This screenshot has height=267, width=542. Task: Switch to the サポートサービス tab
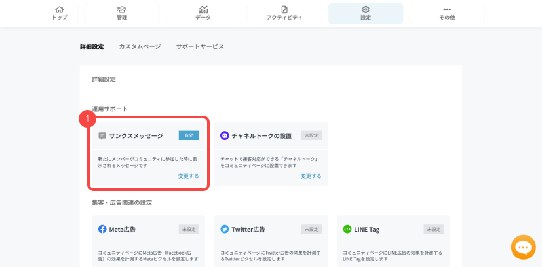pos(200,47)
